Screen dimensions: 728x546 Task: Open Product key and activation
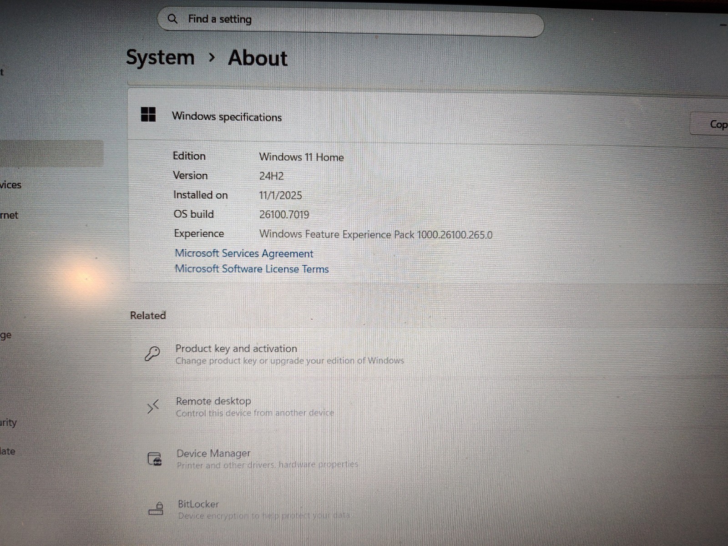coord(428,354)
